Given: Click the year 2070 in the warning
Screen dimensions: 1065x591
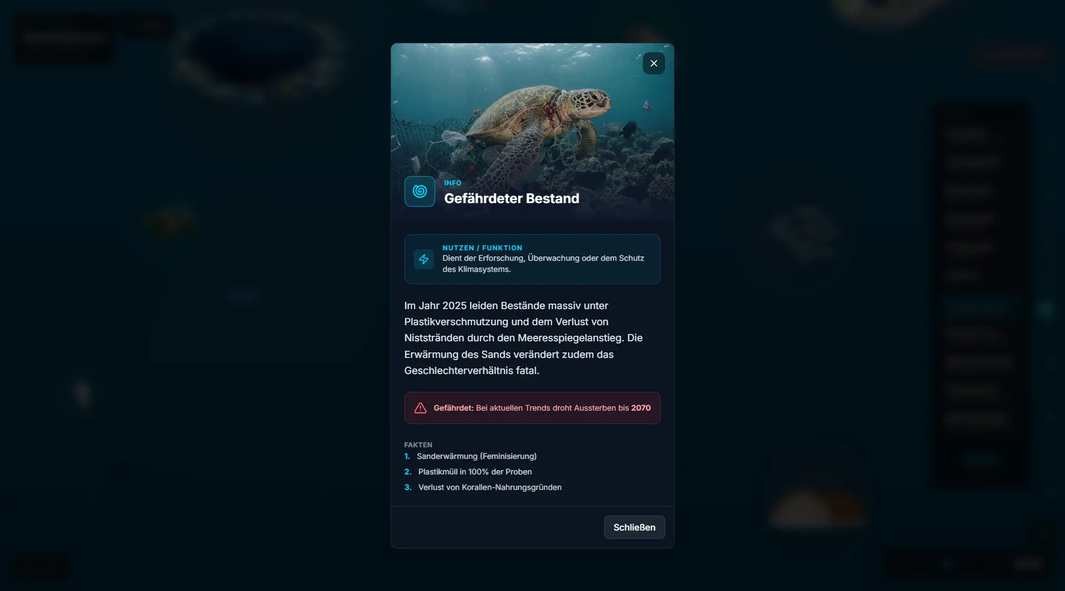Looking at the screenshot, I should point(641,408).
